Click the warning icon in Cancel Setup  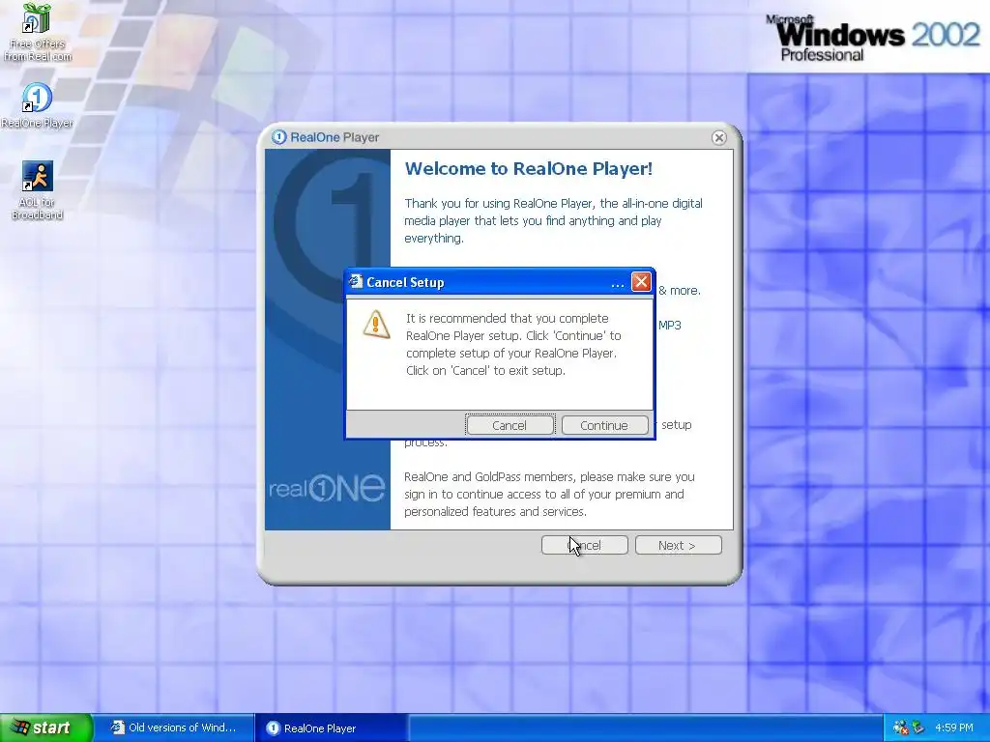coord(376,324)
